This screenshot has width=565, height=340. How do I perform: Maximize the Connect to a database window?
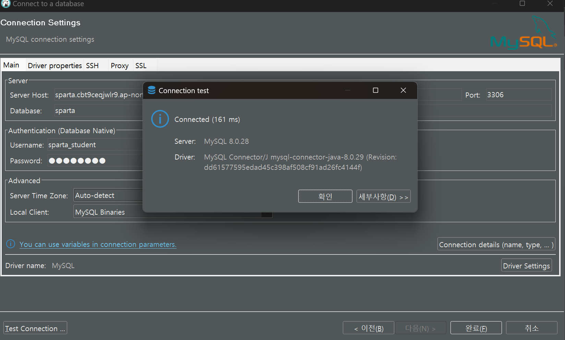(x=522, y=3)
